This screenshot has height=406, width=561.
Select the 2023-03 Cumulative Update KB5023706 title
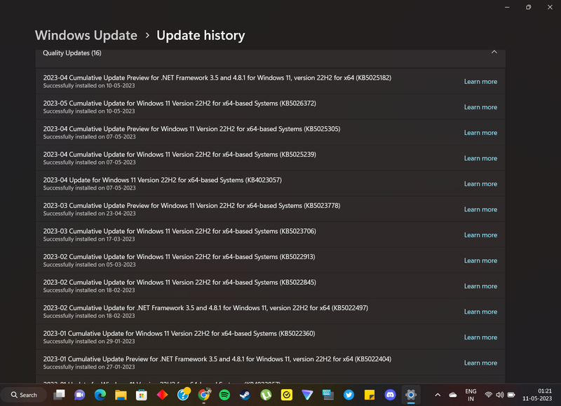click(180, 232)
